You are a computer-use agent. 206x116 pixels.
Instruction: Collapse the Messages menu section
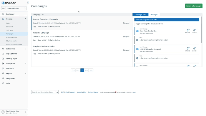coord(25,19)
